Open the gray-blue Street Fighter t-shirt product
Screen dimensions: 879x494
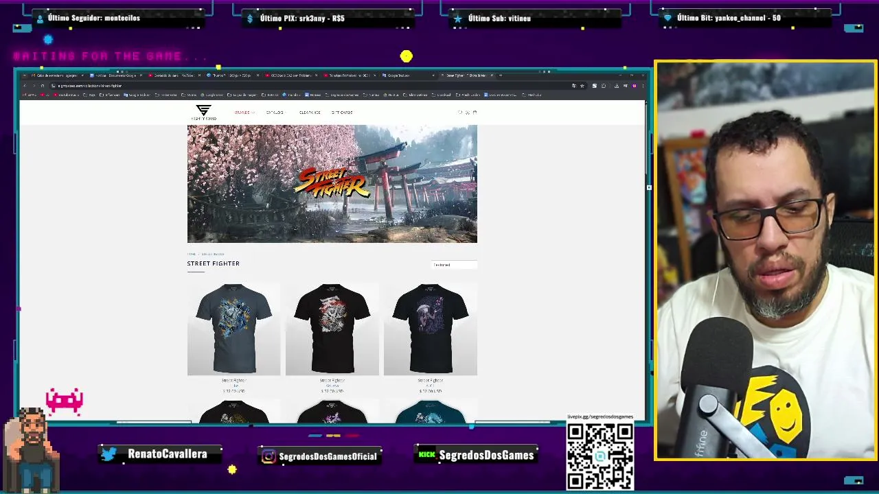233,329
